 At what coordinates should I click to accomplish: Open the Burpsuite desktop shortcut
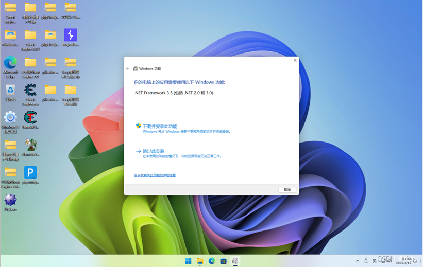coord(71,38)
